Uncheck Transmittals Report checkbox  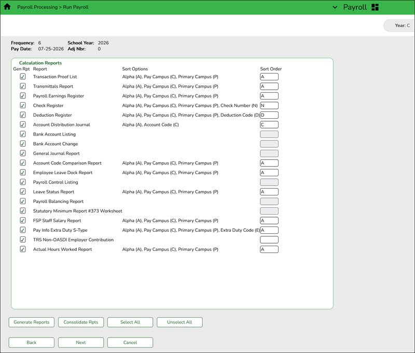point(23,86)
